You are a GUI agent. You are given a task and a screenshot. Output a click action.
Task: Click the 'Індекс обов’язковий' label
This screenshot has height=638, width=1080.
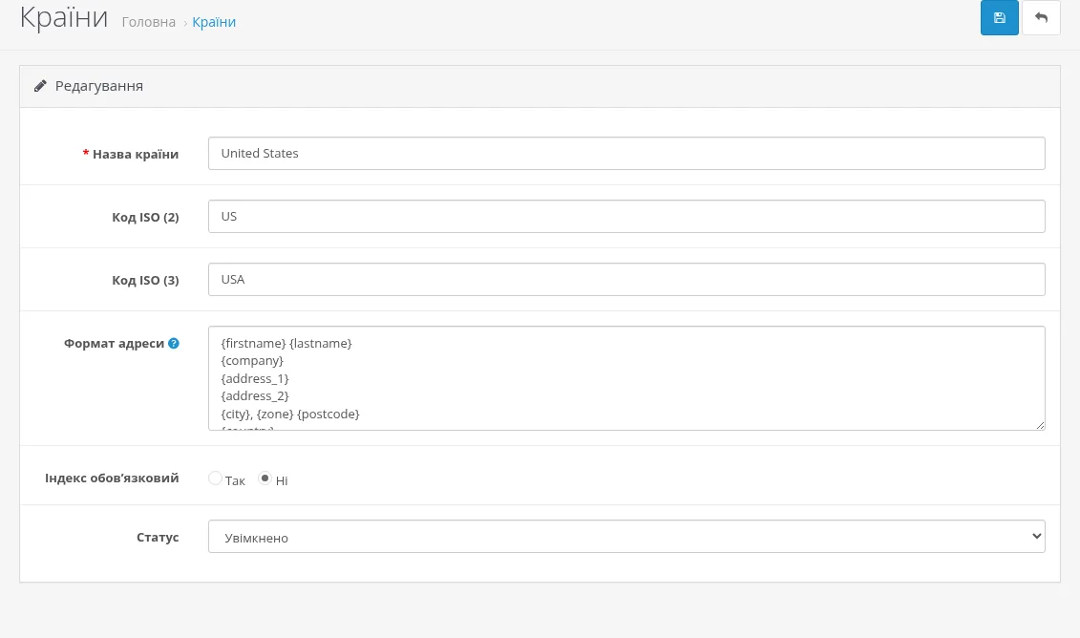pos(112,478)
